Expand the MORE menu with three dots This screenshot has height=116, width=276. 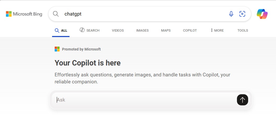coord(217,31)
